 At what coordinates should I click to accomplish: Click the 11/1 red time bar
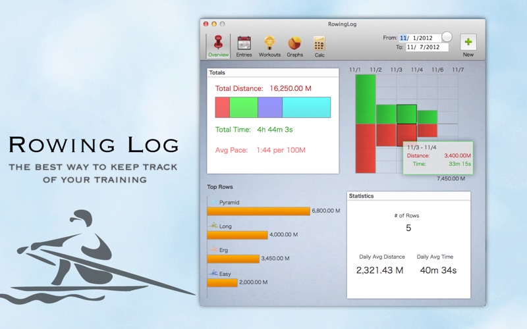point(366,149)
